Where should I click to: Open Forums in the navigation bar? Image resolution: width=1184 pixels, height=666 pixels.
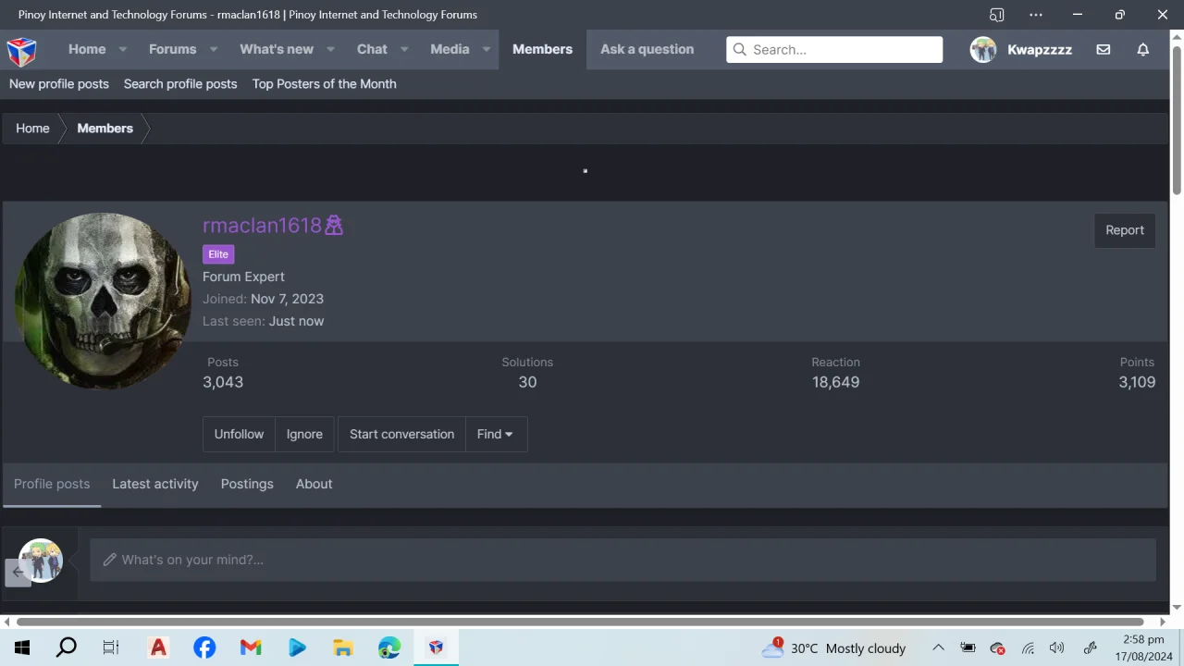[173, 50]
